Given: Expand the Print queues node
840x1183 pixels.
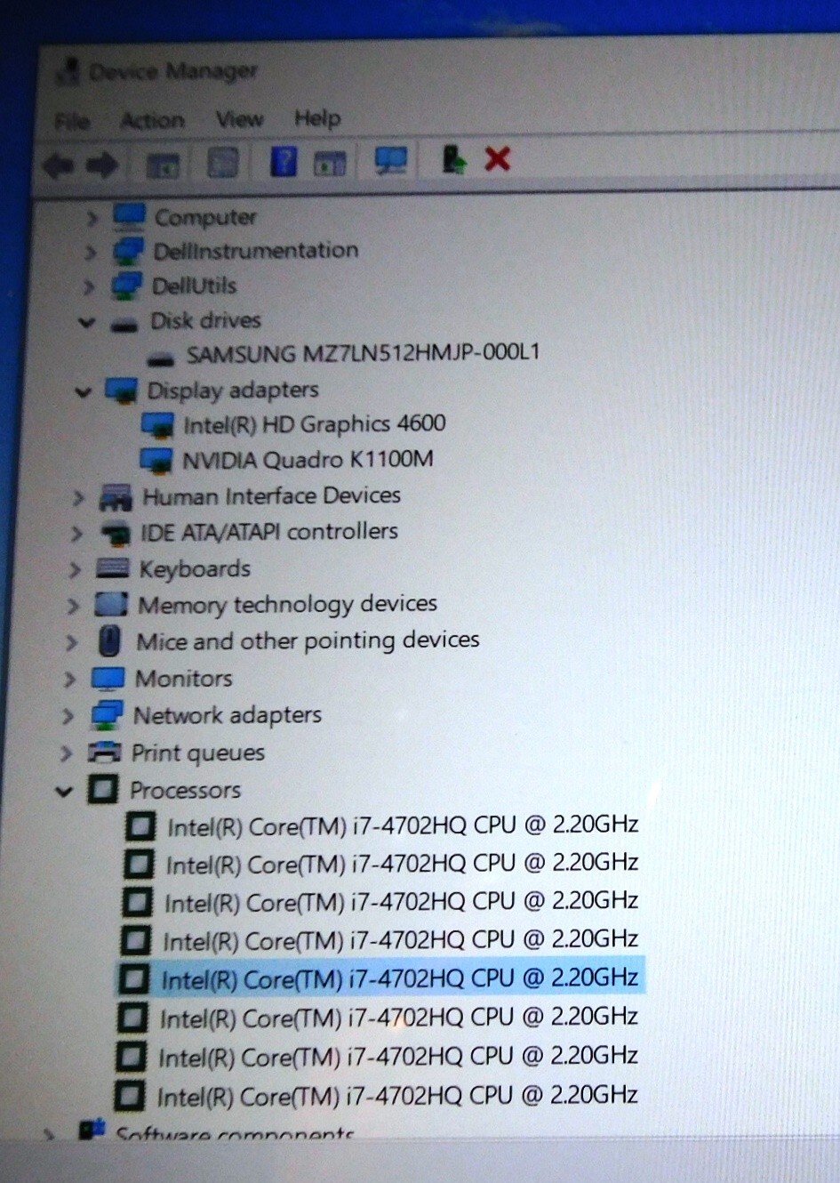Looking at the screenshot, I should point(66,753).
